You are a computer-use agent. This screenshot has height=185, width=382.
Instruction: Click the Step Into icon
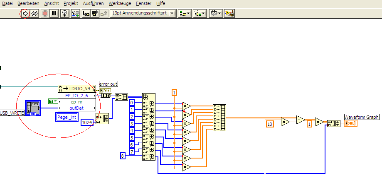pyautogui.click(x=86, y=13)
